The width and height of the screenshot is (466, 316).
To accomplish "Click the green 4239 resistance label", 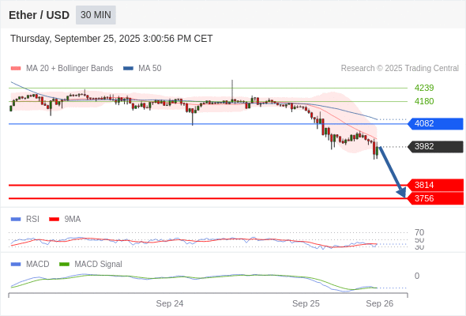I will (x=424, y=88).
